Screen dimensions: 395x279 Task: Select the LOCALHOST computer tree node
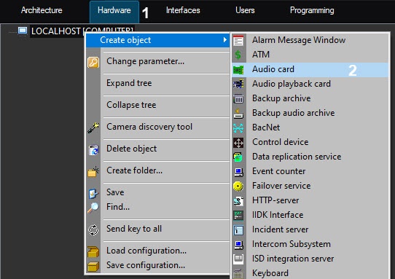click(x=82, y=31)
